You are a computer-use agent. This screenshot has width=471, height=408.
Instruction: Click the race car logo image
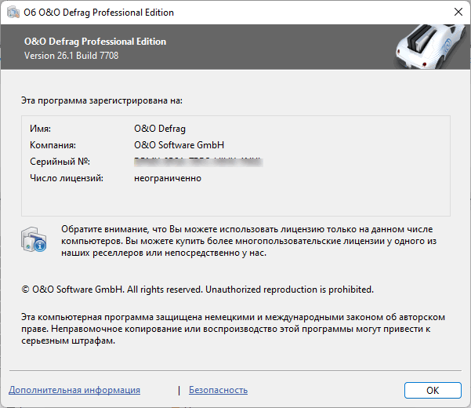point(428,46)
